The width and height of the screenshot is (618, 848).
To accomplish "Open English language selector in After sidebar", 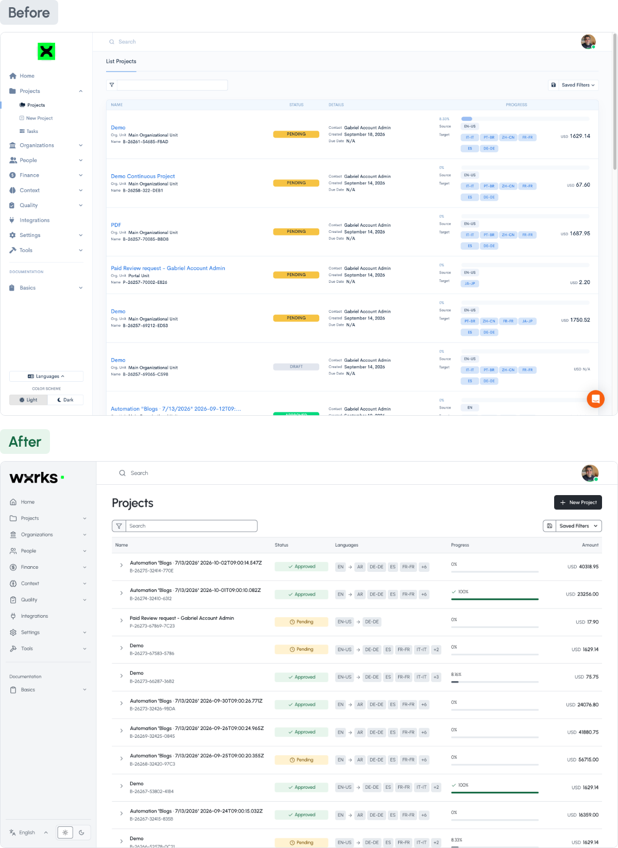I will [x=28, y=833].
